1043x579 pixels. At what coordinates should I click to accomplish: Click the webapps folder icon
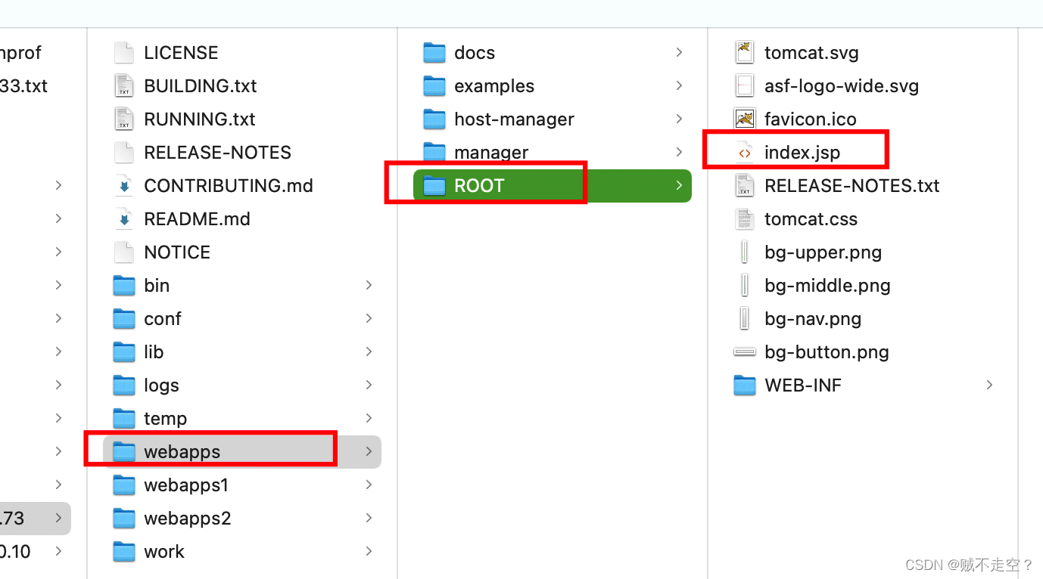[124, 451]
